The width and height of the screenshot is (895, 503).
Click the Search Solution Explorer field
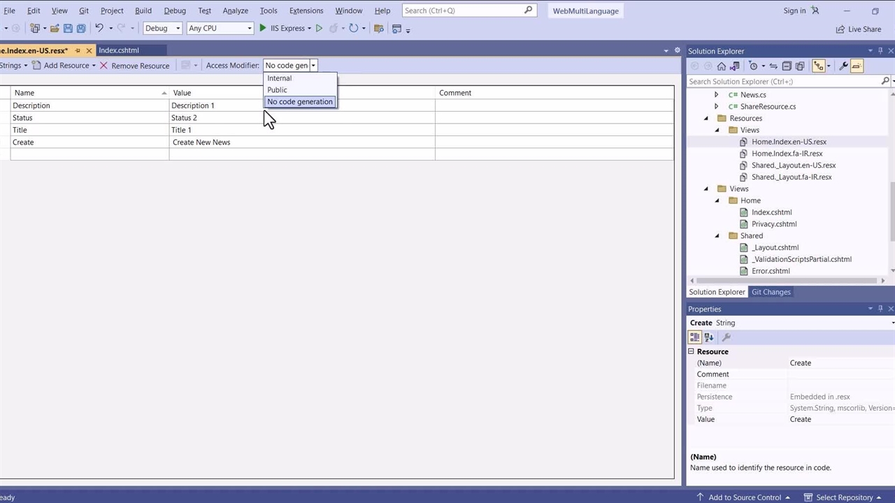tap(783, 82)
